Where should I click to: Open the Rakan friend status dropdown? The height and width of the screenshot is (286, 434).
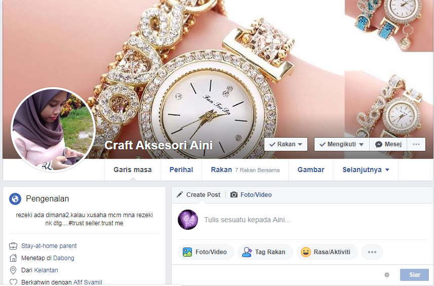pos(286,144)
